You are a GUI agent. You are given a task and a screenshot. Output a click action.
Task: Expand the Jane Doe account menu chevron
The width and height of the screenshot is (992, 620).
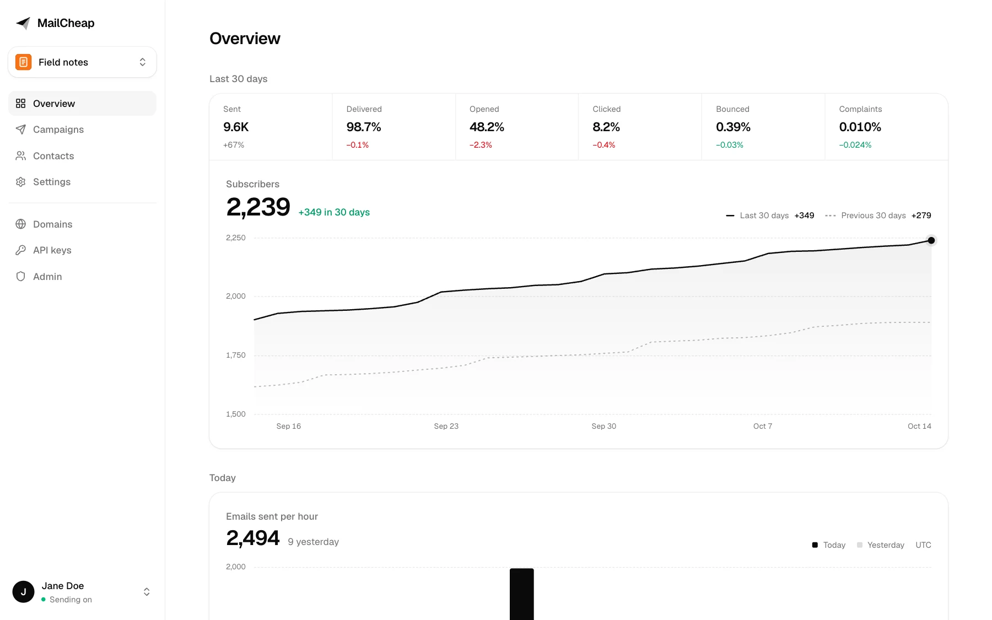147,592
